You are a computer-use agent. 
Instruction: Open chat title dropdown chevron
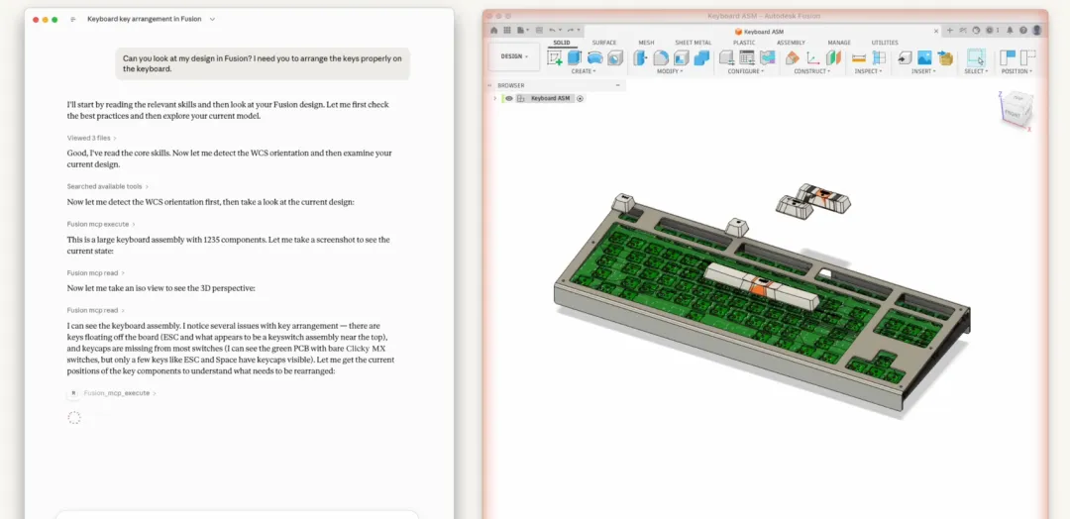[212, 19]
